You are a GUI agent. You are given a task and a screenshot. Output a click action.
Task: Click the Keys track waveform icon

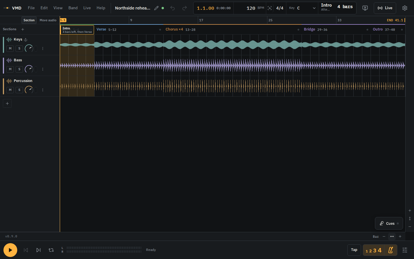click(x=9, y=39)
